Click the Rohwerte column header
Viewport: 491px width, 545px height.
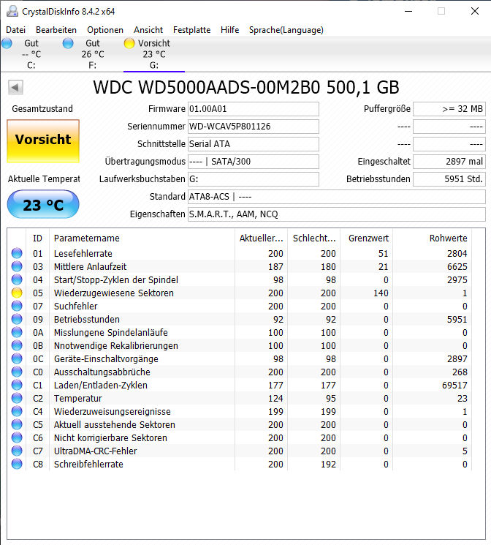pyautogui.click(x=433, y=238)
